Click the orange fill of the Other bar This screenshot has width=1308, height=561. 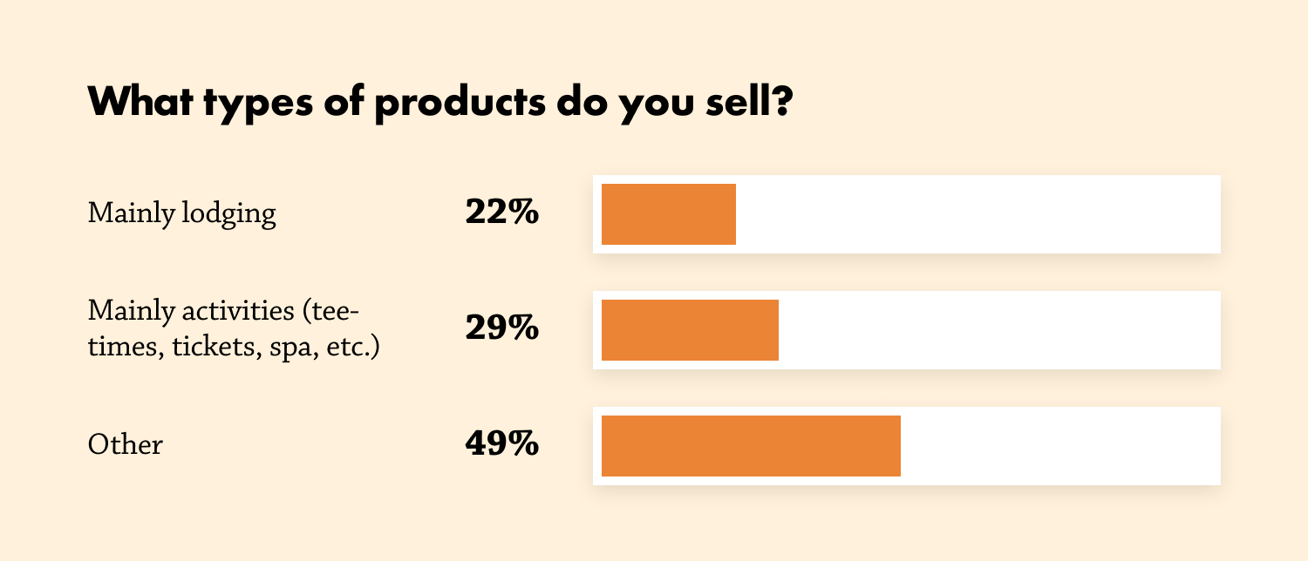click(x=751, y=446)
